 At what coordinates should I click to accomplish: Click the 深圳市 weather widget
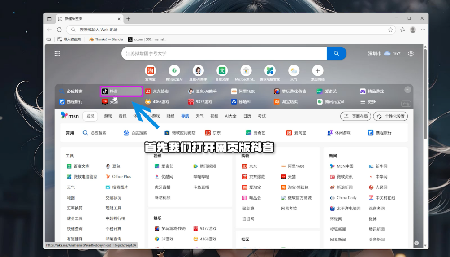385,53
